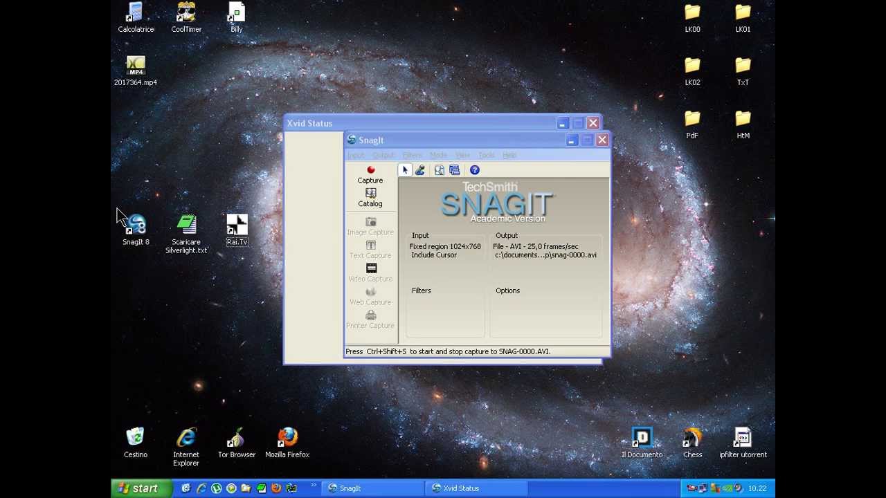Select the SnagIt 8 desktop shortcut

click(136, 230)
